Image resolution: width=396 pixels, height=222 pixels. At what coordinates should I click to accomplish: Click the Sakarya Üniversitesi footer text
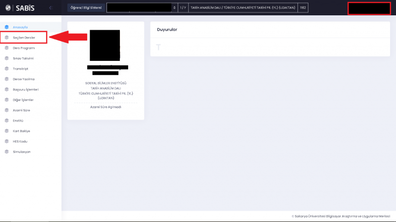point(341,217)
